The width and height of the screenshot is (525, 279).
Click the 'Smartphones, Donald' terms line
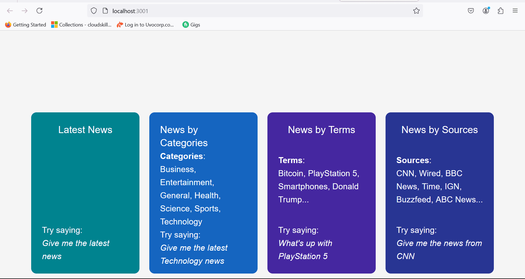coord(318,187)
